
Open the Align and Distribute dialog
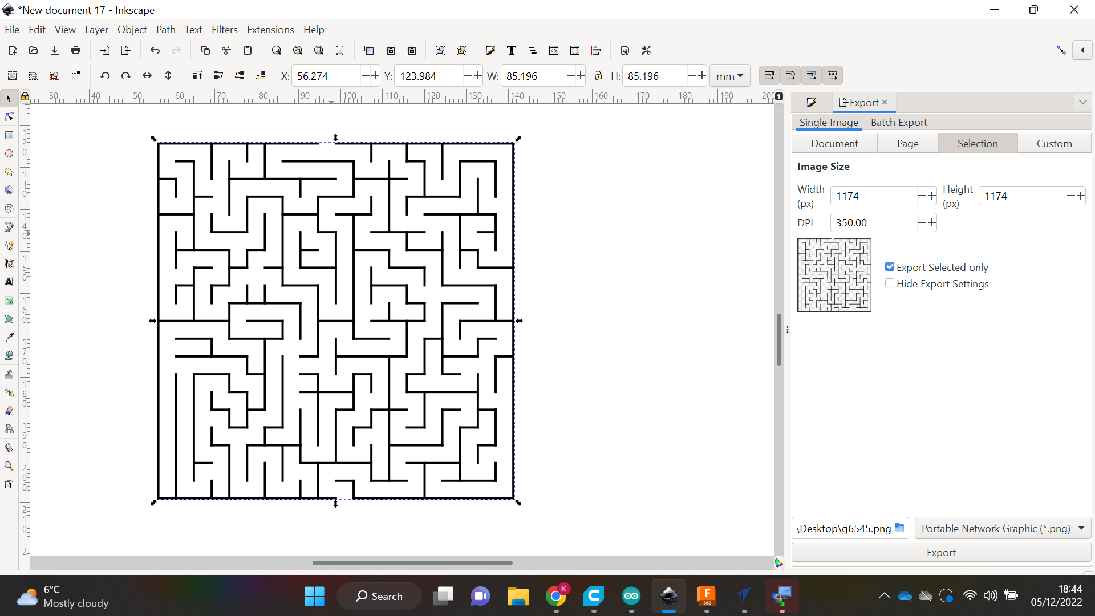tap(597, 50)
